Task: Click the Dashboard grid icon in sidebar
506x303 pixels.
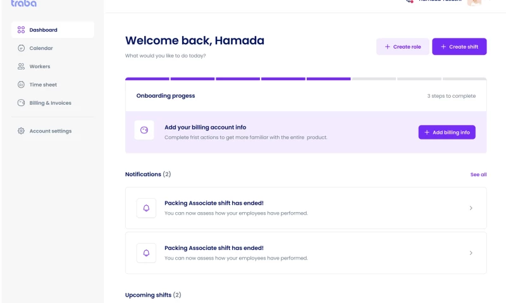Action: [21, 30]
